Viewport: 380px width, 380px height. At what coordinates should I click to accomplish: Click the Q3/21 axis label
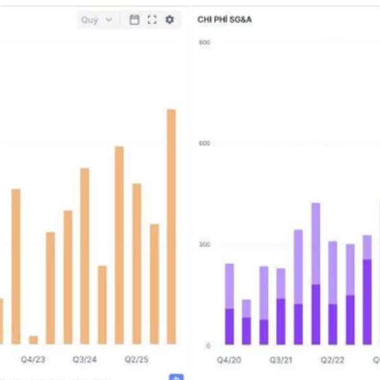pos(281,360)
